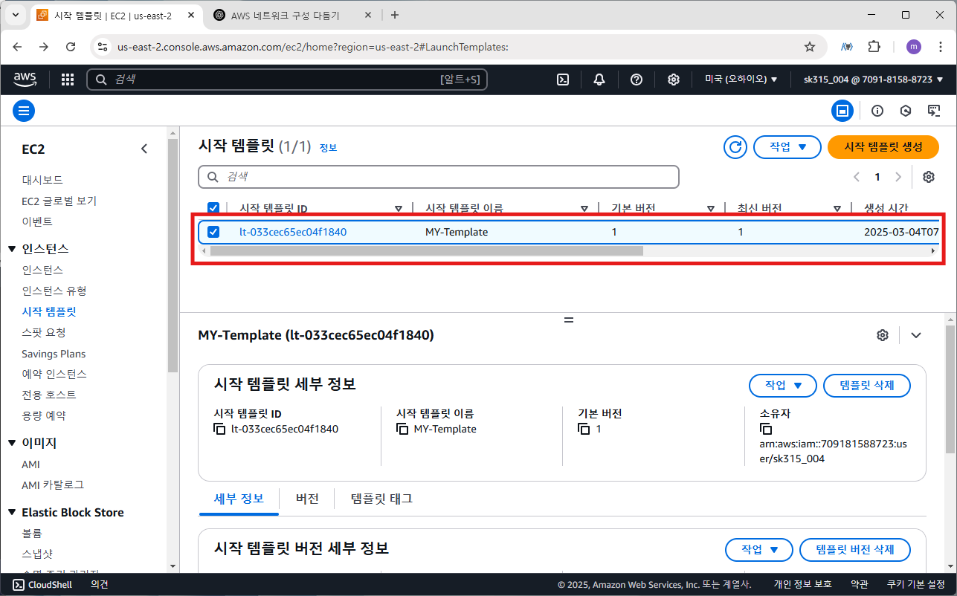The height and width of the screenshot is (596, 957).
Task: Open 대시보드 in the sidebar
Action: [42, 180]
